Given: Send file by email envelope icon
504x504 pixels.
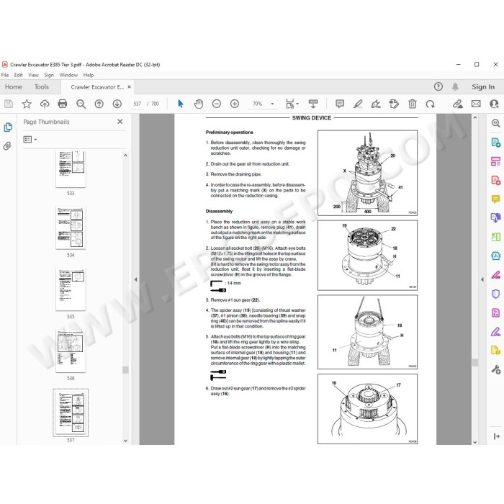Looking at the screenshot, I should coord(476,104).
